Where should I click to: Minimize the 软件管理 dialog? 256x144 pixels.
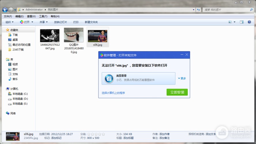[x=182, y=55]
